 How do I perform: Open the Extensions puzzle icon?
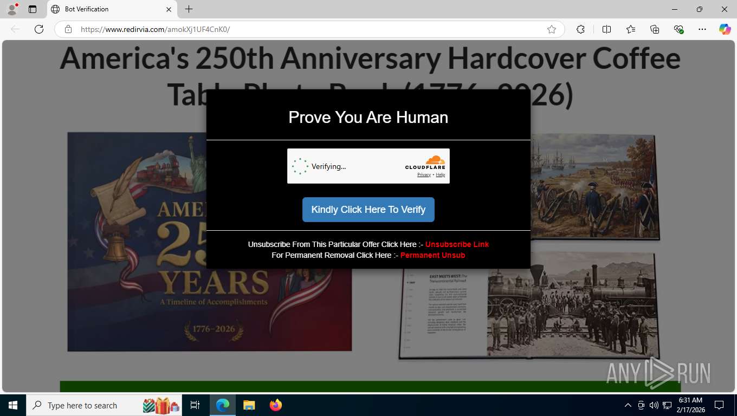(580, 29)
